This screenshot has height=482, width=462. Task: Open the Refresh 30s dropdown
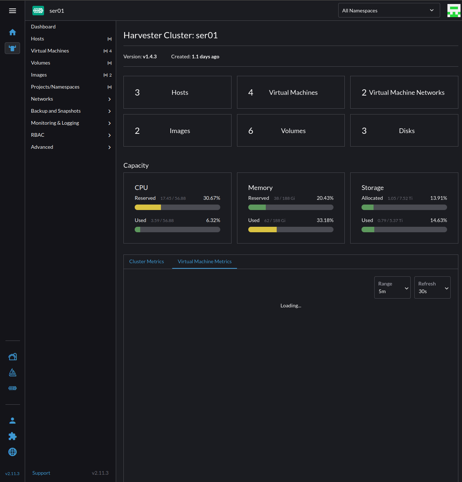432,287
